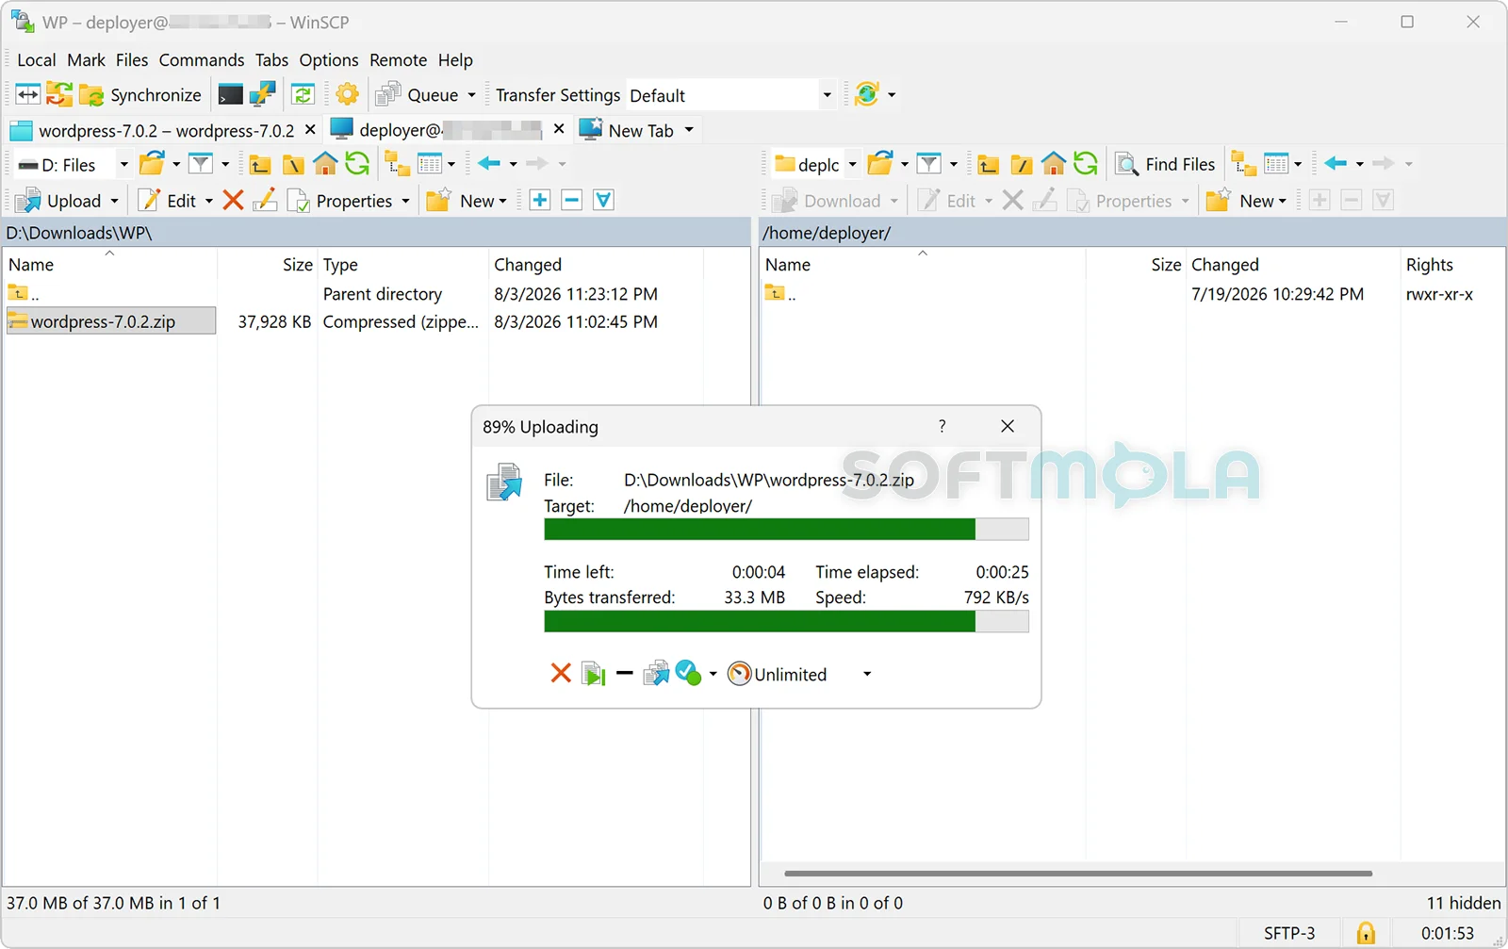Open the Local menu
The width and height of the screenshot is (1508, 949).
coord(37,60)
